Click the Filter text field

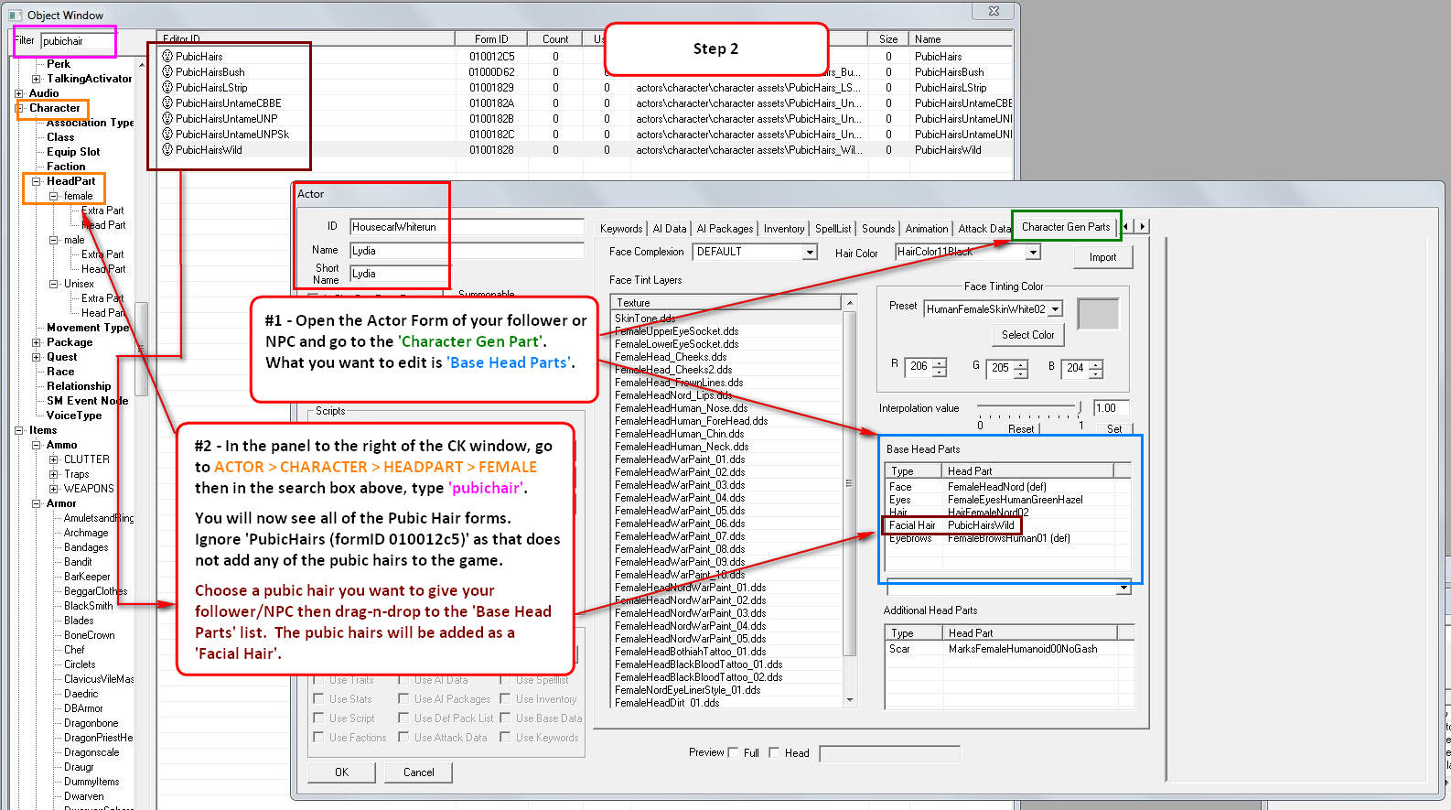click(77, 41)
